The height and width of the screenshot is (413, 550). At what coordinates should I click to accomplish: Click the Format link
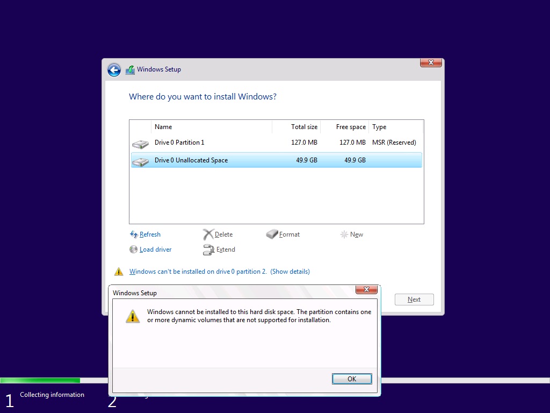290,234
